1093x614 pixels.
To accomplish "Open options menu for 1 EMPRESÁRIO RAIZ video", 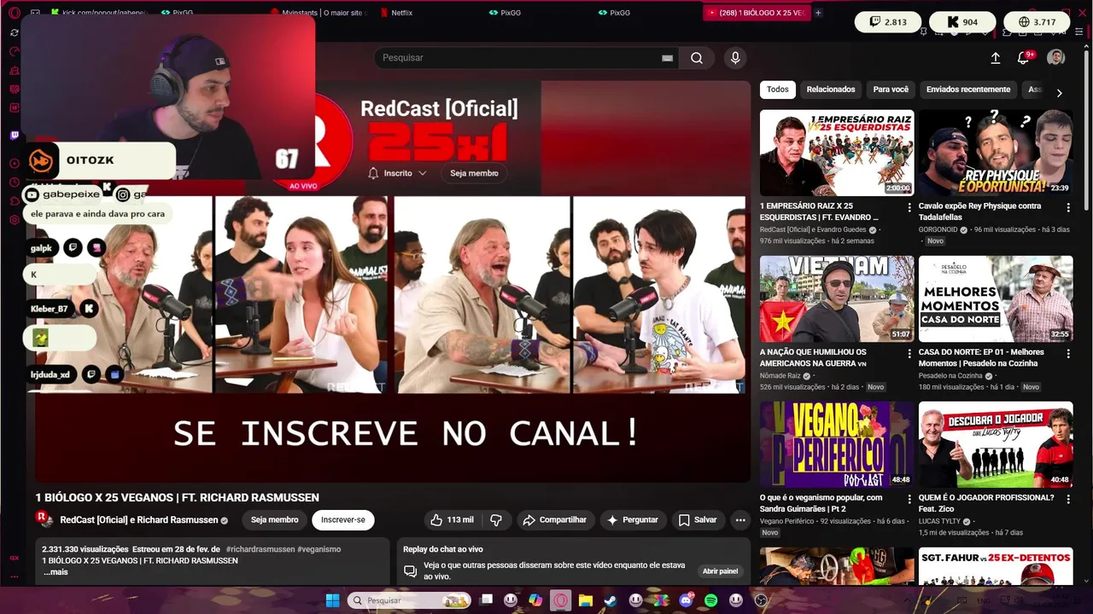I will click(909, 207).
